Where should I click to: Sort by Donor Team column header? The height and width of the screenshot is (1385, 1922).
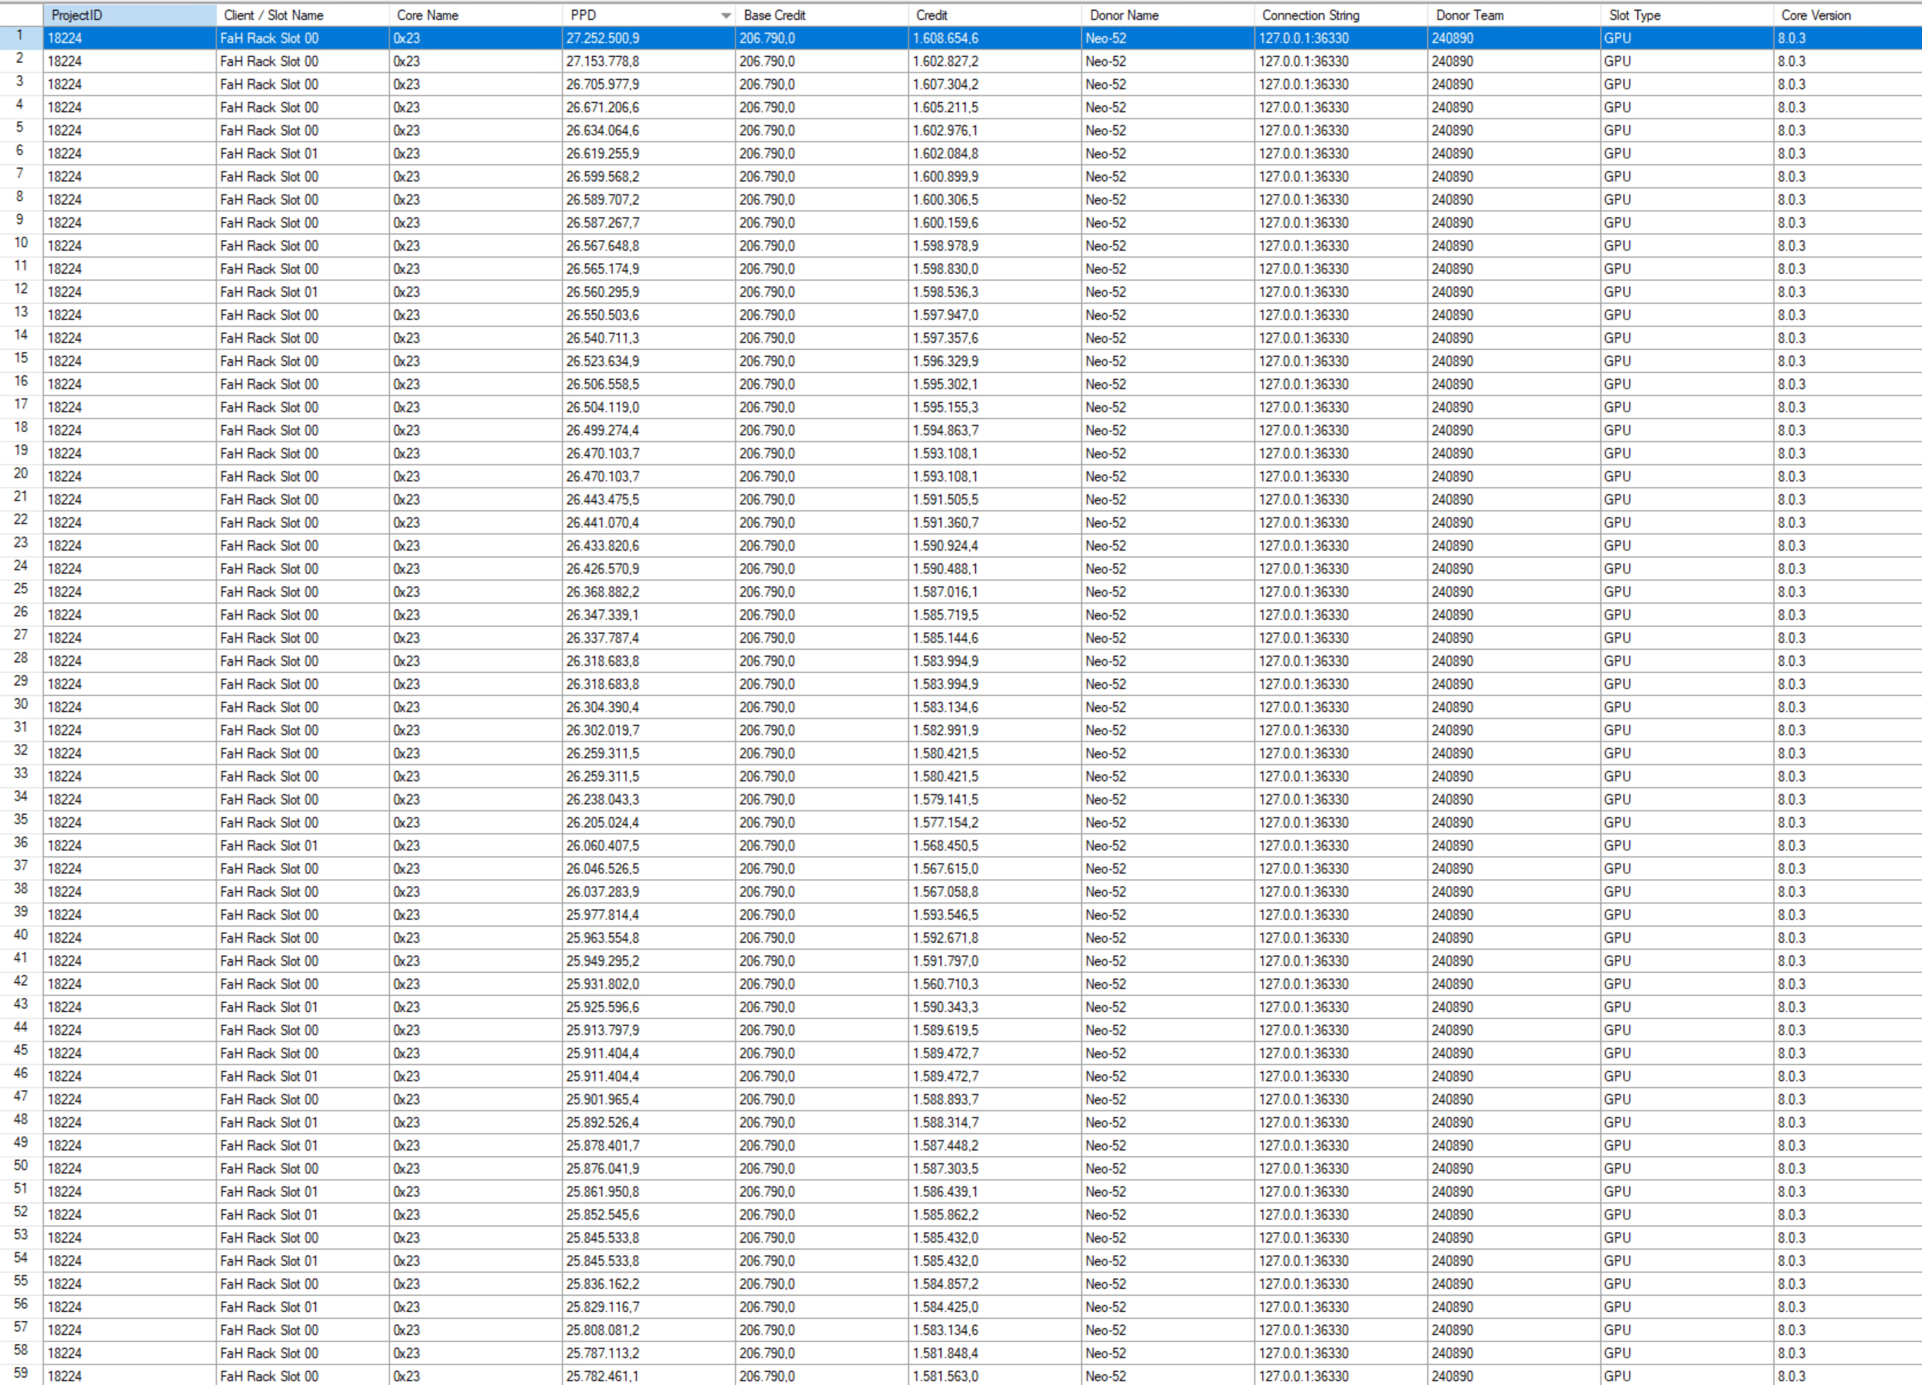[x=1470, y=15]
